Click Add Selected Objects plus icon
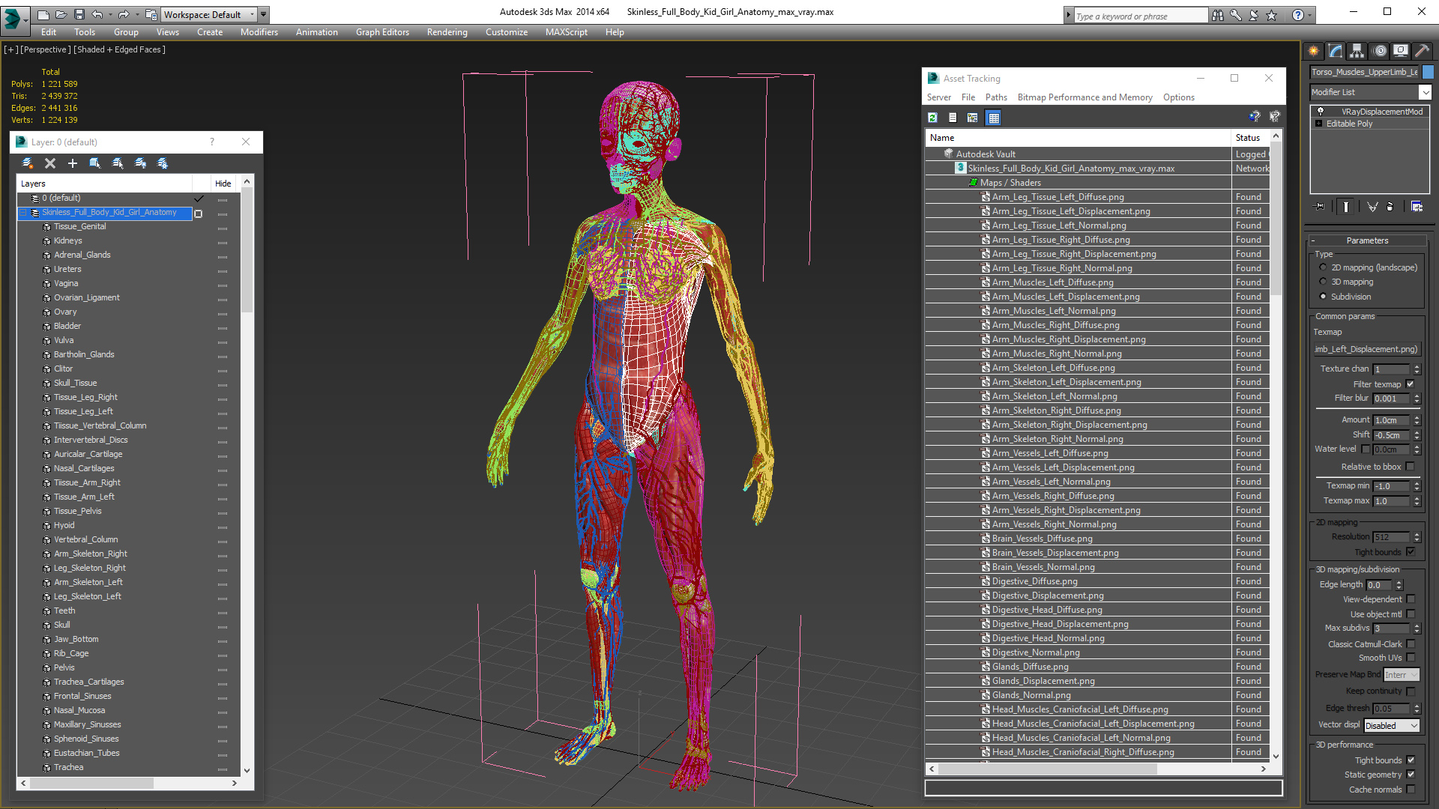The height and width of the screenshot is (809, 1439). 73,163
